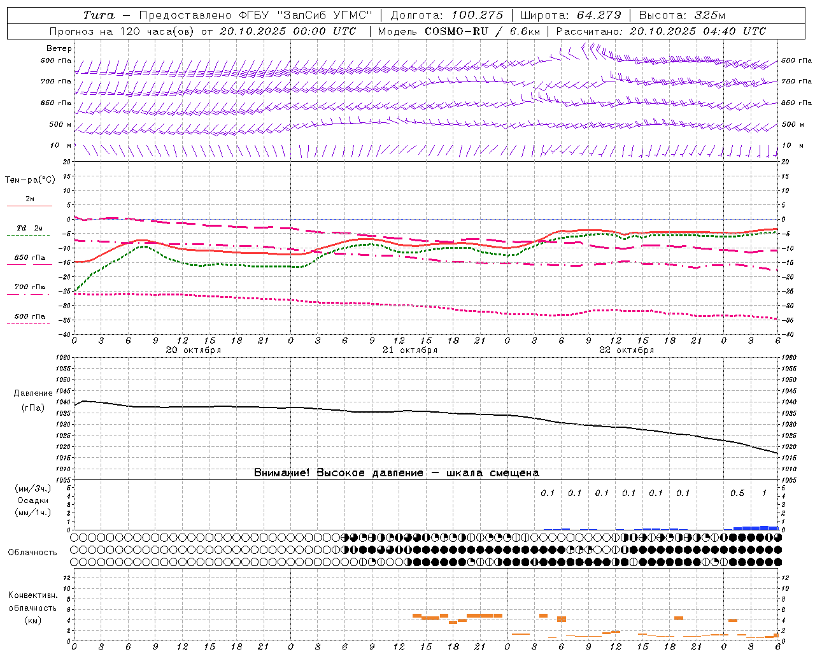The width and height of the screenshot is (815, 652).
Task: Click the 1040 tick on left pressure axis
Action: (x=64, y=402)
